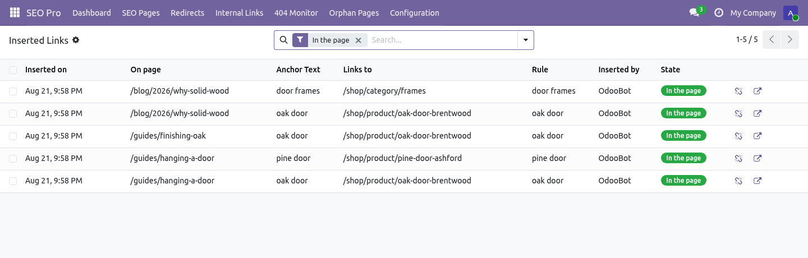This screenshot has width=808, height=258.
Task: Open external link icon for door frames row
Action: [757, 91]
